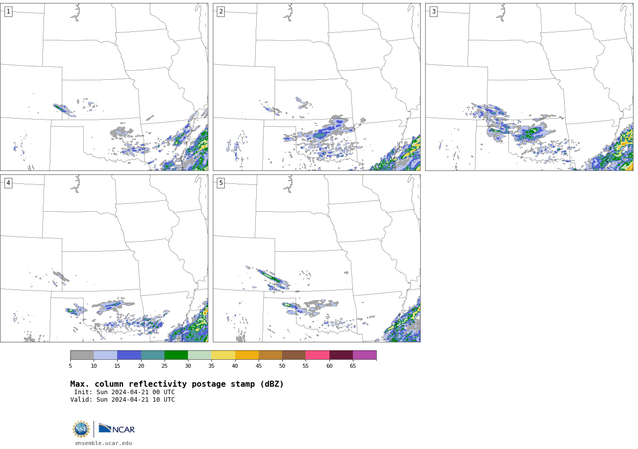638x449 pixels.
Task: Click the colorbar tick label '5'
Action: click(70, 366)
